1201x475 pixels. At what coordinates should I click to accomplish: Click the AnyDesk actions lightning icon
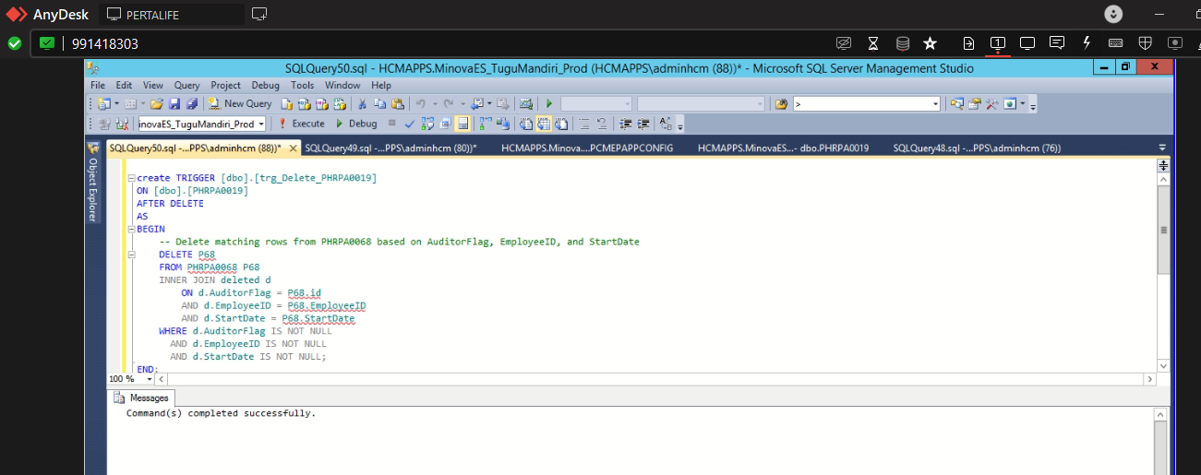point(1087,43)
